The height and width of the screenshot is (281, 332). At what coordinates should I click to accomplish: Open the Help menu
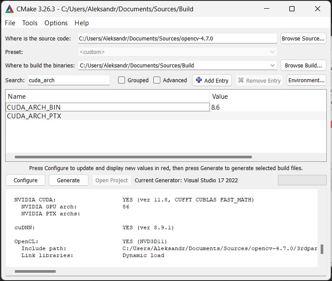[81, 23]
